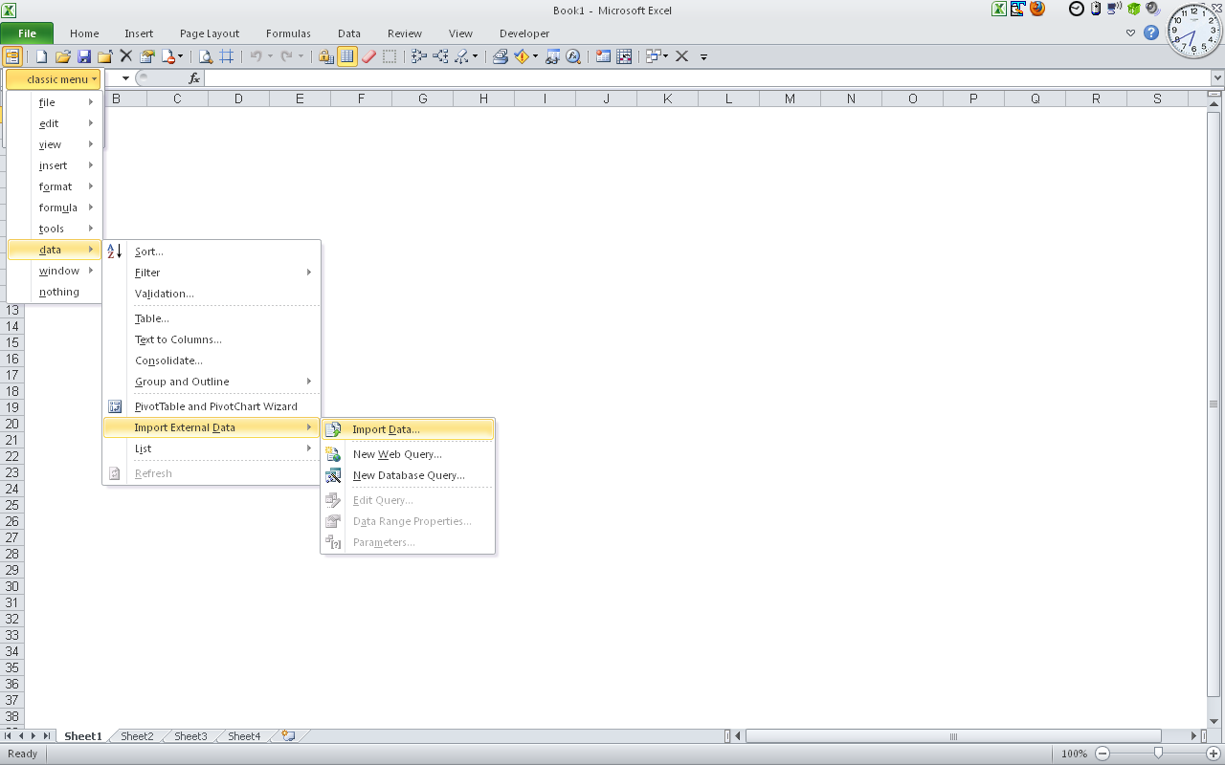
Task: Click the Undo arrow icon
Action: (x=256, y=56)
